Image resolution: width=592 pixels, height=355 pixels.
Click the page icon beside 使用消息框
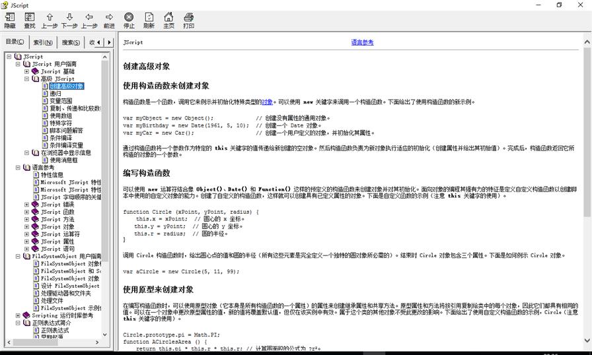pos(45,160)
